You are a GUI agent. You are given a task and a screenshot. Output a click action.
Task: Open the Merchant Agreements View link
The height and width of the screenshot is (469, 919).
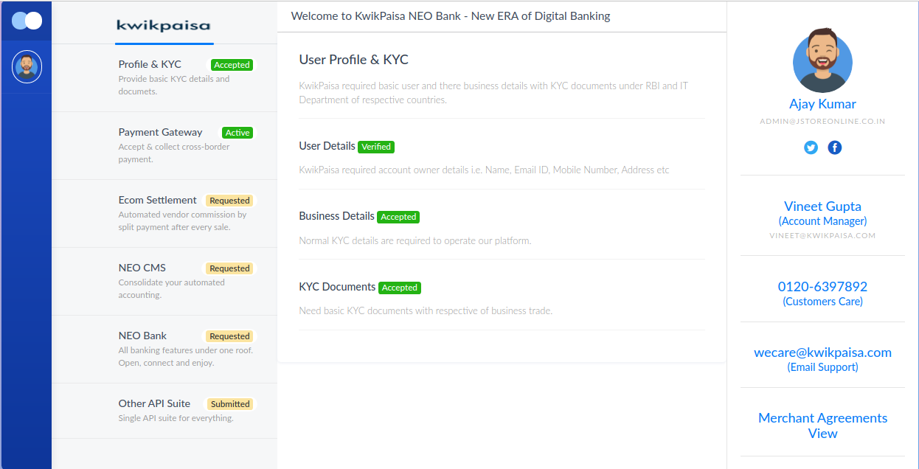822,425
